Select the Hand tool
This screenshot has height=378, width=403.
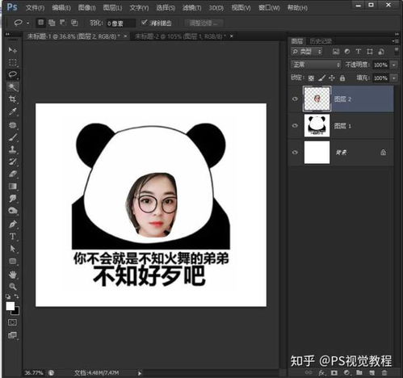12,275
